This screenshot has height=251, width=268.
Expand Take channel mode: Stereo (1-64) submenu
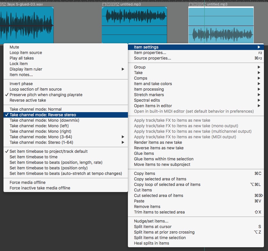tap(66, 142)
